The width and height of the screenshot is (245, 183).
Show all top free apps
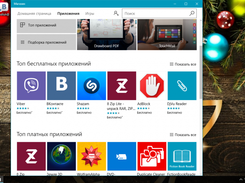(183, 64)
